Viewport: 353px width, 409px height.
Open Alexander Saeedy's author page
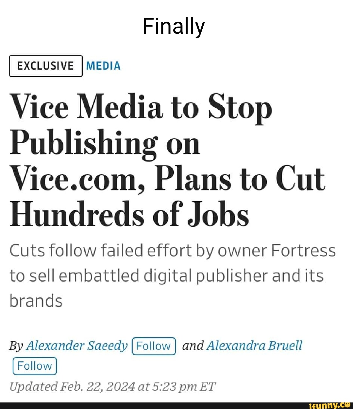pos(77,346)
